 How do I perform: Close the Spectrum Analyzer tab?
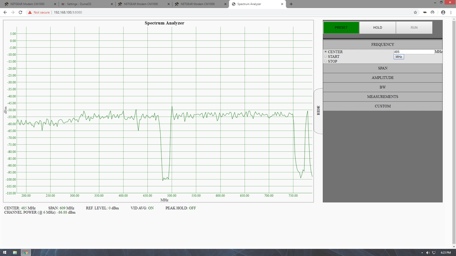click(282, 4)
